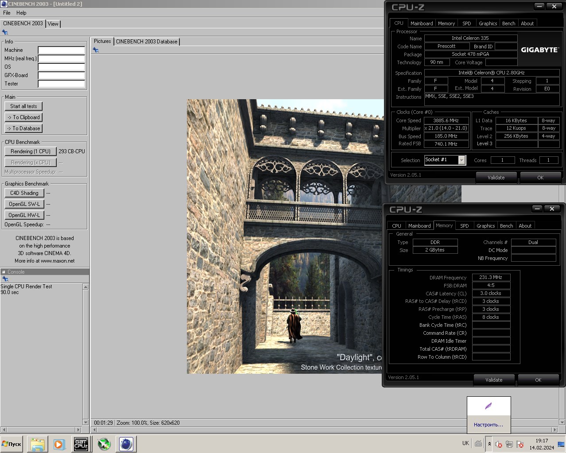Select the CINEBENCH 2003 tab
Screen dimensions: 566x453
point(23,23)
